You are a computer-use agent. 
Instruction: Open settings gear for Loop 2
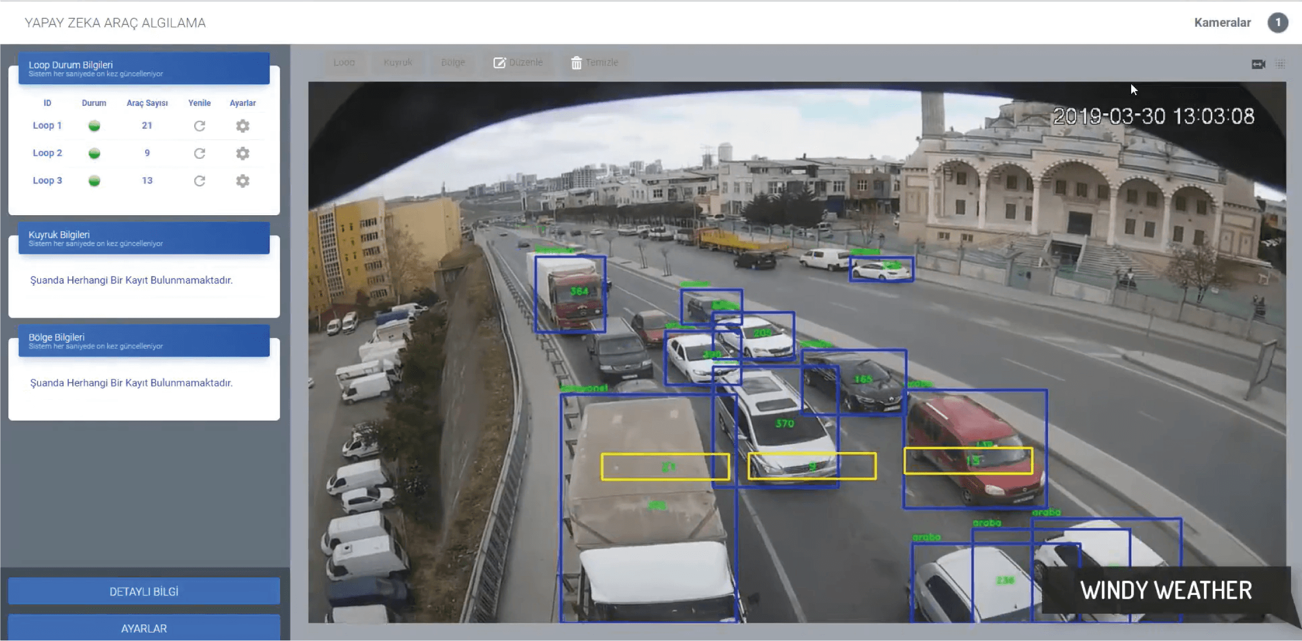pyautogui.click(x=243, y=153)
